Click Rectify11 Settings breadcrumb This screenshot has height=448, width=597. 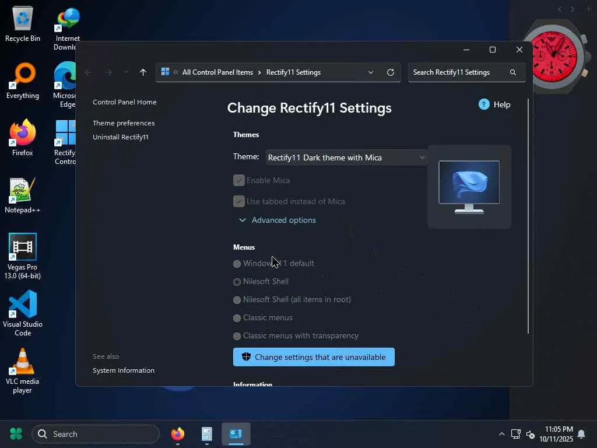293,72
